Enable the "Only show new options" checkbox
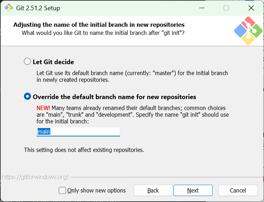This screenshot has width=264, height=202. [62, 190]
